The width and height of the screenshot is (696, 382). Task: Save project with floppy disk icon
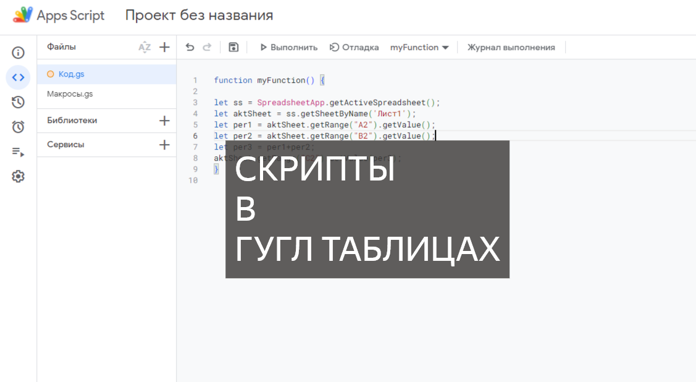(x=233, y=47)
